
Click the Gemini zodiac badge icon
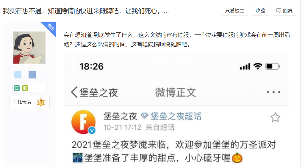(17, 88)
